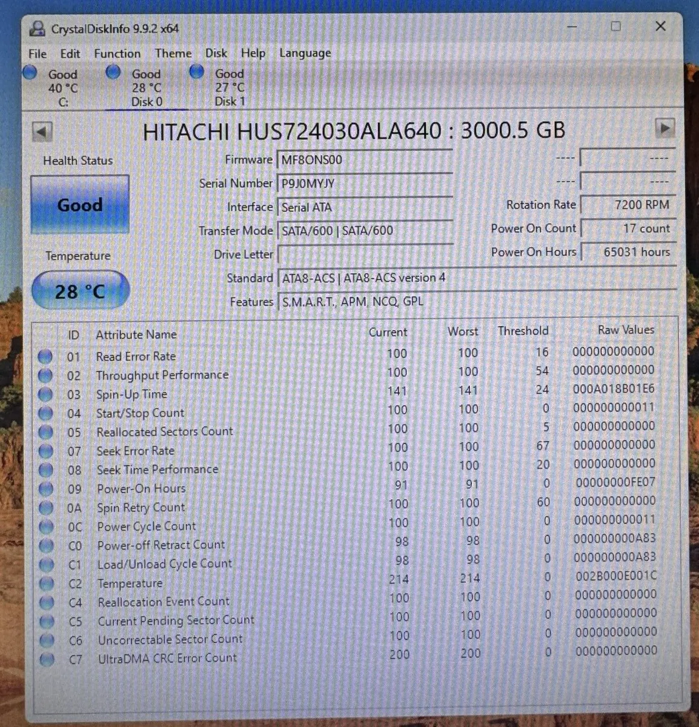Click raw value 000A018B01E6
This screenshot has width=699, height=727.
coord(614,388)
